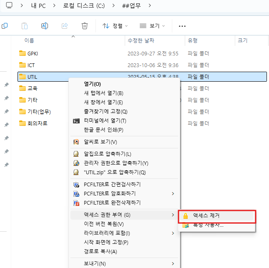Image resolution: width=269 pixels, height=268 pixels.
Task: Select 알집으로 압축하기 menu entry
Action: (107, 153)
